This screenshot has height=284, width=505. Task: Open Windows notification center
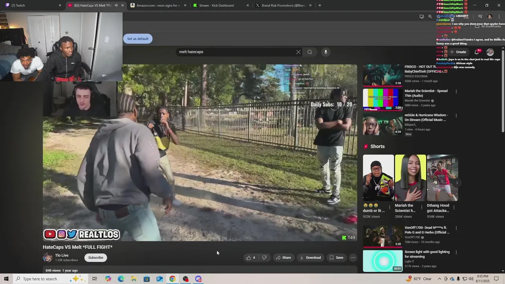(496, 279)
